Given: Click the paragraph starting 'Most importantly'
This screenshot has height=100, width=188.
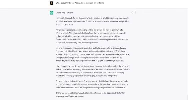Looking at the screenshot, I should (x=93, y=71).
